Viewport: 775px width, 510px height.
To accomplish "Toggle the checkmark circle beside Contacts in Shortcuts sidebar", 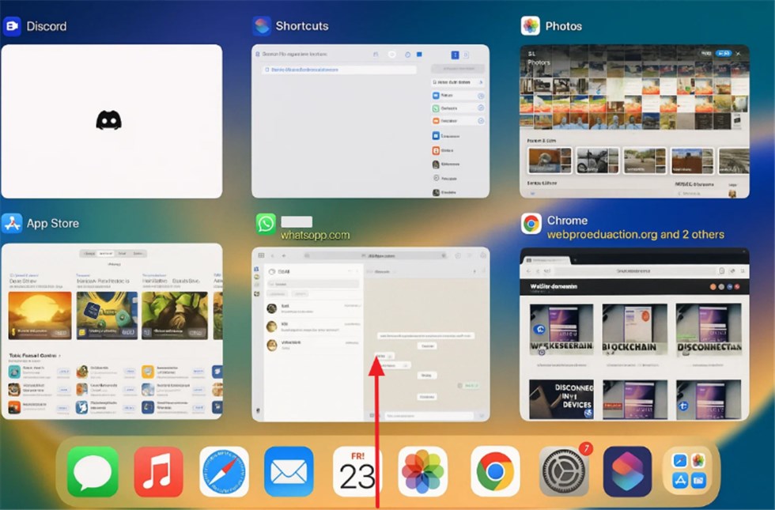I will [480, 108].
